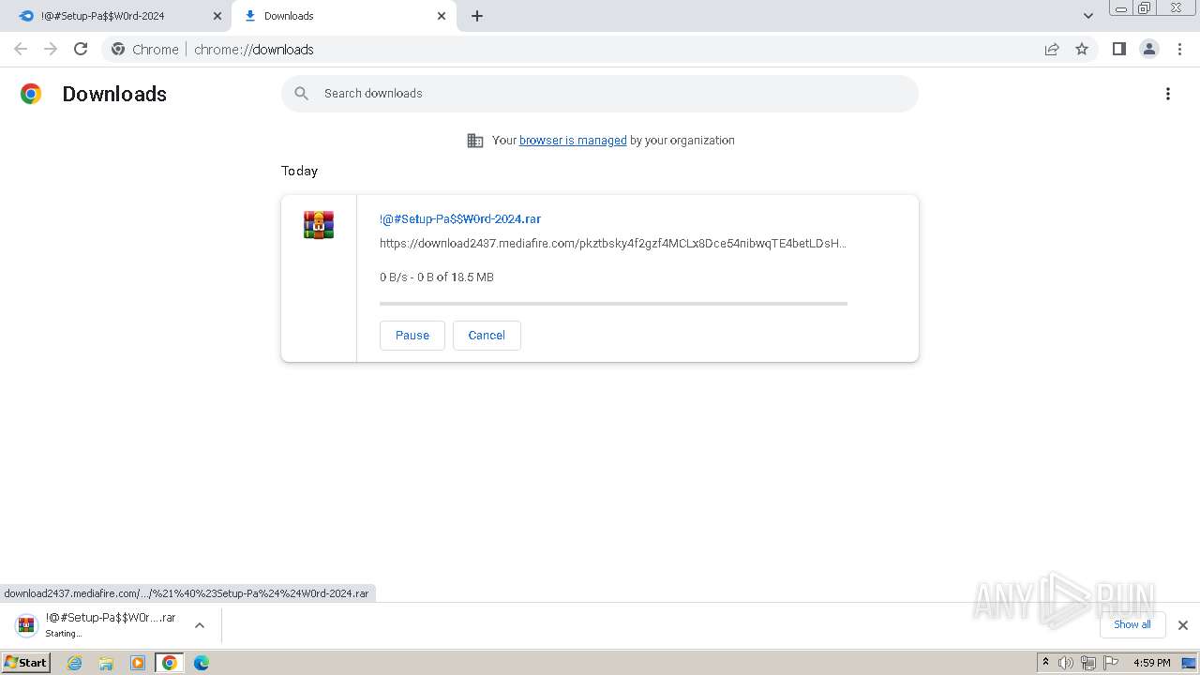Viewport: 1200px width, 675px height.
Task: Select the Downloads tab
Action: tap(344, 16)
